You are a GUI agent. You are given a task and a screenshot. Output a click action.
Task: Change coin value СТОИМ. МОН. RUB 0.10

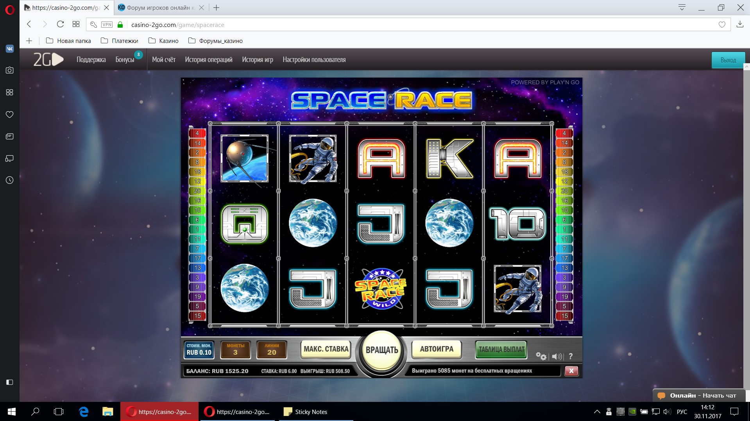(x=199, y=350)
